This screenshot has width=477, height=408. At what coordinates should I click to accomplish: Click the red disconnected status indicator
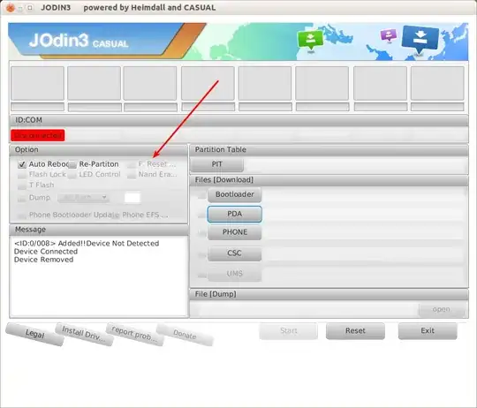(x=38, y=135)
